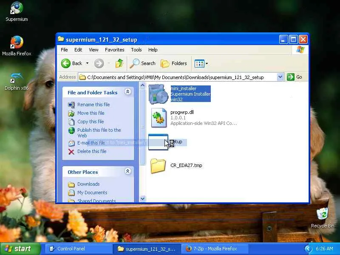The height and width of the screenshot is (255, 340).
Task: Select the progwrp.dll file icon
Action: click(x=159, y=118)
